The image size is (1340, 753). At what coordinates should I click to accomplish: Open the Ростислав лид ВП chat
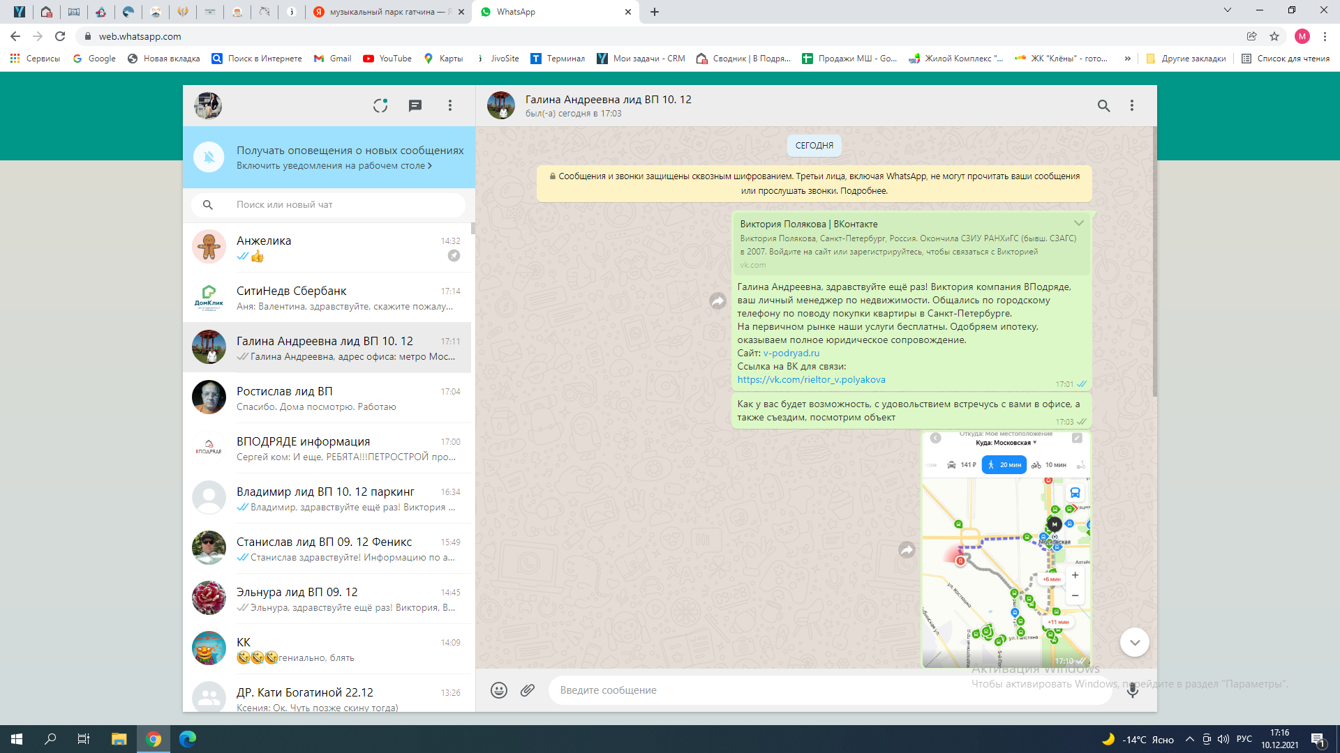(328, 398)
